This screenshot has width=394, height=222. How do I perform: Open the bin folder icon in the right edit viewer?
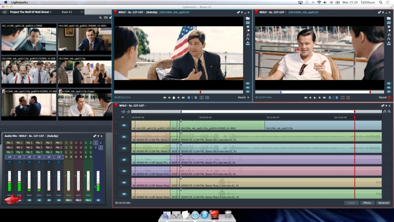(389, 18)
